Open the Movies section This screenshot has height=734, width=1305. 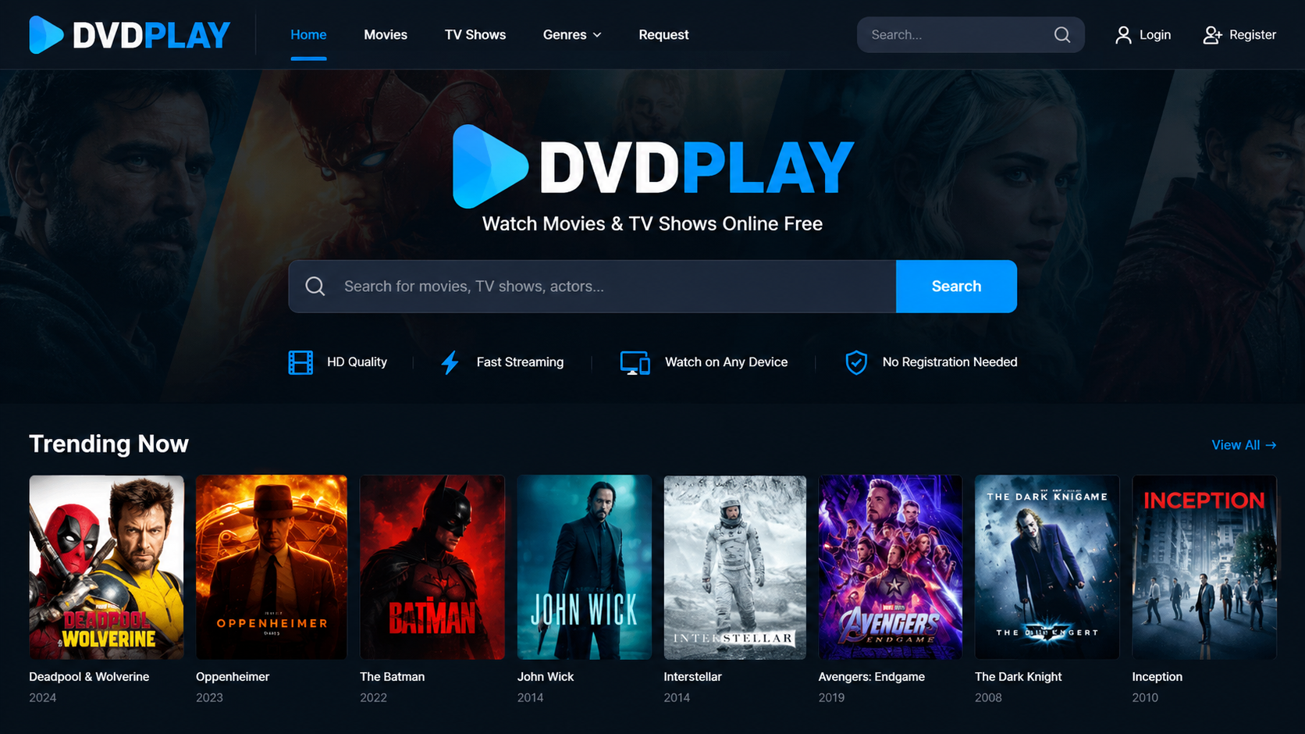[x=386, y=34]
